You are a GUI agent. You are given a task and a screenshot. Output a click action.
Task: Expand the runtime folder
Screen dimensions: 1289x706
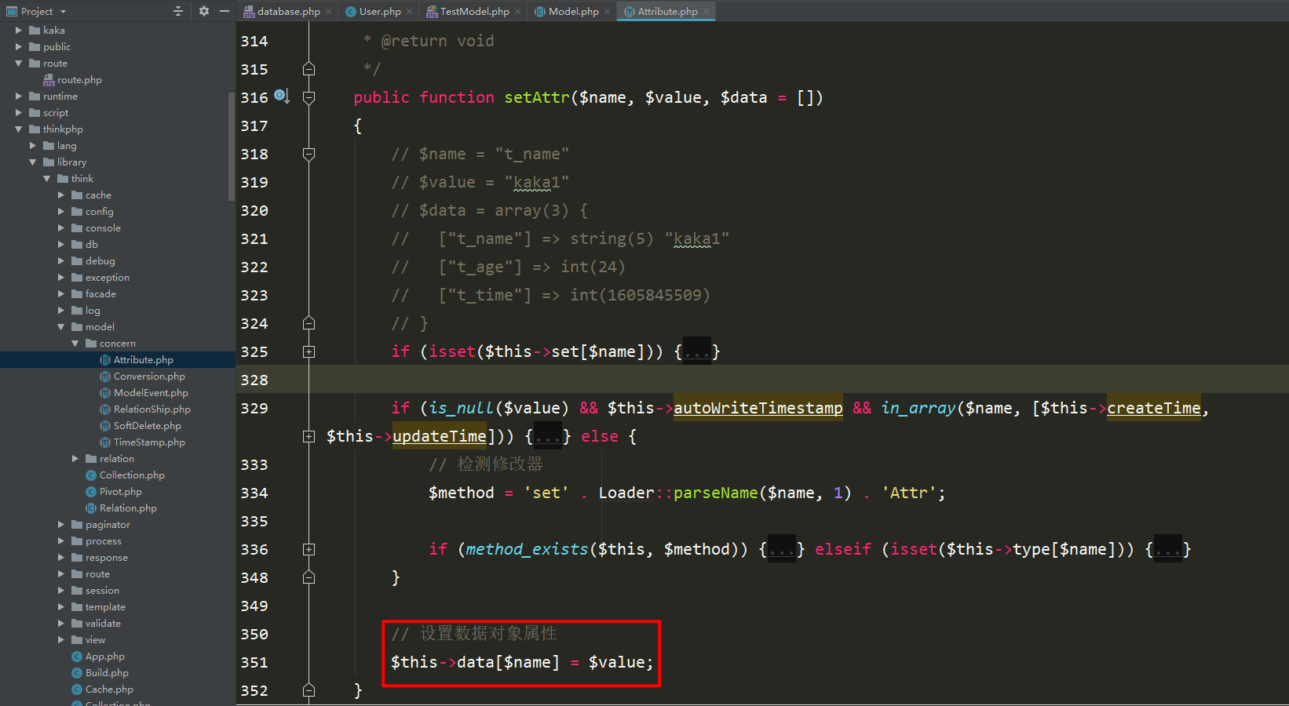pyautogui.click(x=19, y=96)
